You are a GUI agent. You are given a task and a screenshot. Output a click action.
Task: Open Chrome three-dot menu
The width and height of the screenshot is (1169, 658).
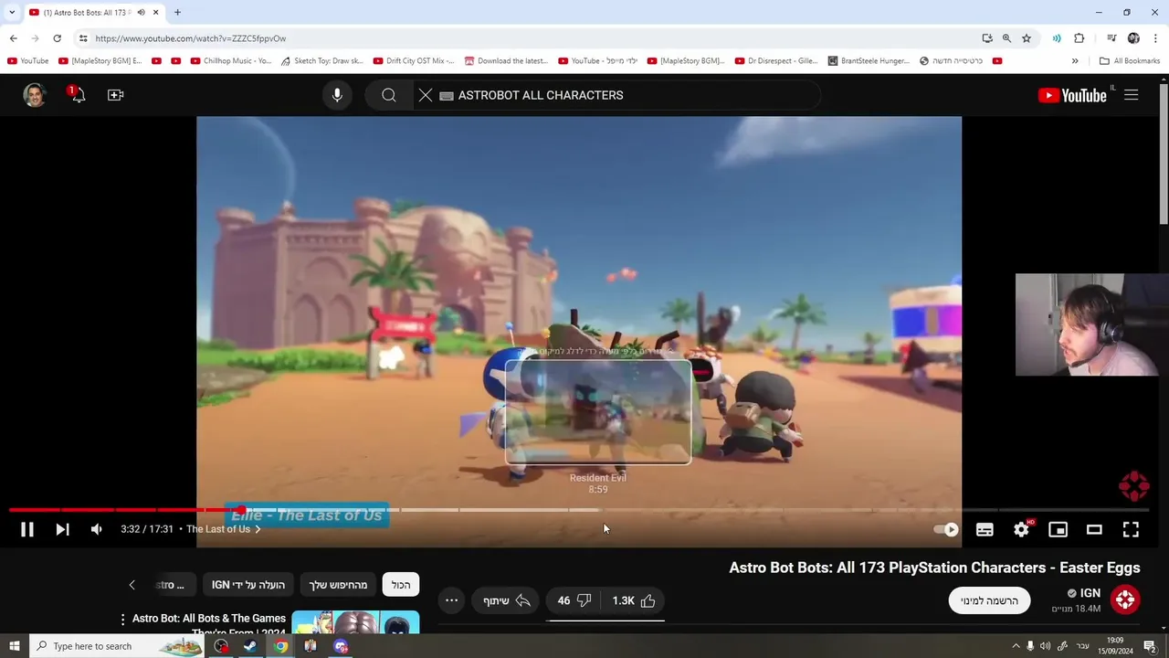click(x=1155, y=38)
